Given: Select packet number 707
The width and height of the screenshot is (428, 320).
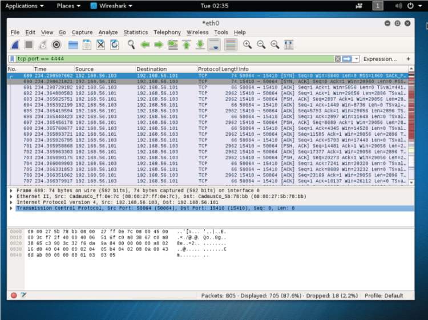Looking at the screenshot, I should click(208, 181).
